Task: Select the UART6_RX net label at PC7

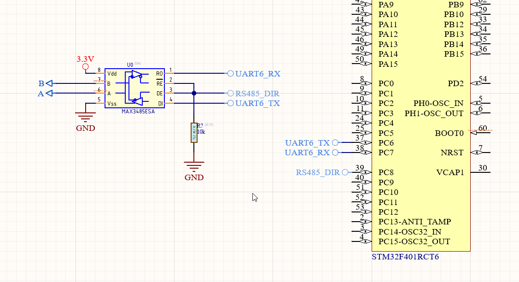Action: (x=307, y=153)
